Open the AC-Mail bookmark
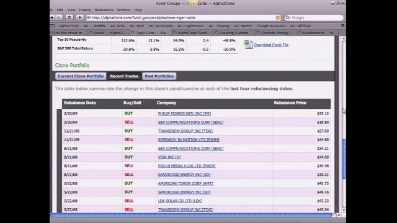 pos(137,26)
